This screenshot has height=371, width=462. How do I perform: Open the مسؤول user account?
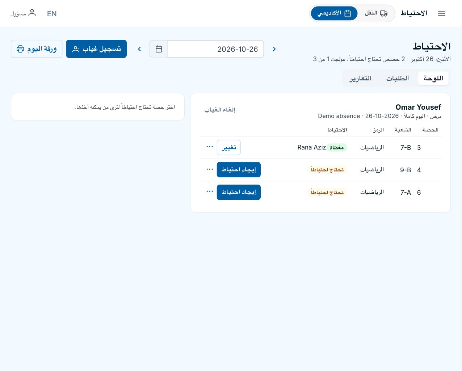pos(24,13)
